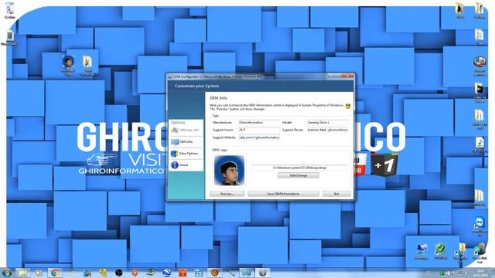Open Extra Options in the sidebar

tap(186, 154)
